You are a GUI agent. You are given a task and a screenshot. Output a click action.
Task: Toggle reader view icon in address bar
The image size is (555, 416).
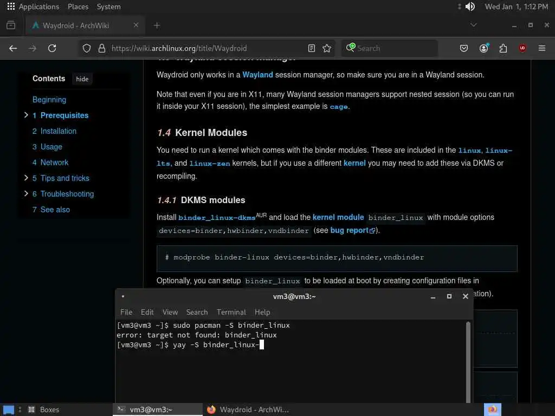coord(312,48)
